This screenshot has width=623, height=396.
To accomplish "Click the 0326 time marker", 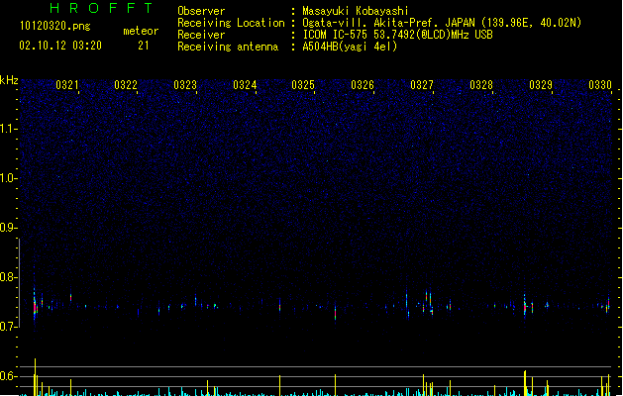I will click(x=363, y=85).
